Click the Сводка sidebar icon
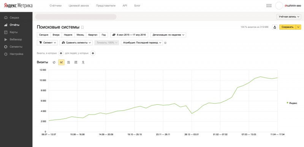This screenshot has width=304, height=147. [x=6, y=18]
